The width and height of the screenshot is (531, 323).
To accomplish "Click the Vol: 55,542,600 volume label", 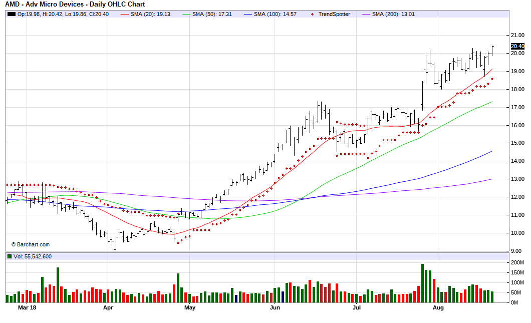I will (x=33, y=256).
